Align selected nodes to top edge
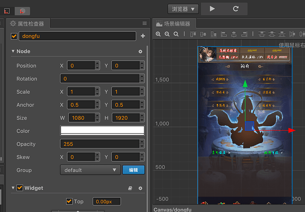Image resolution: width=305 pixels, height=212 pixels. tap(193, 34)
